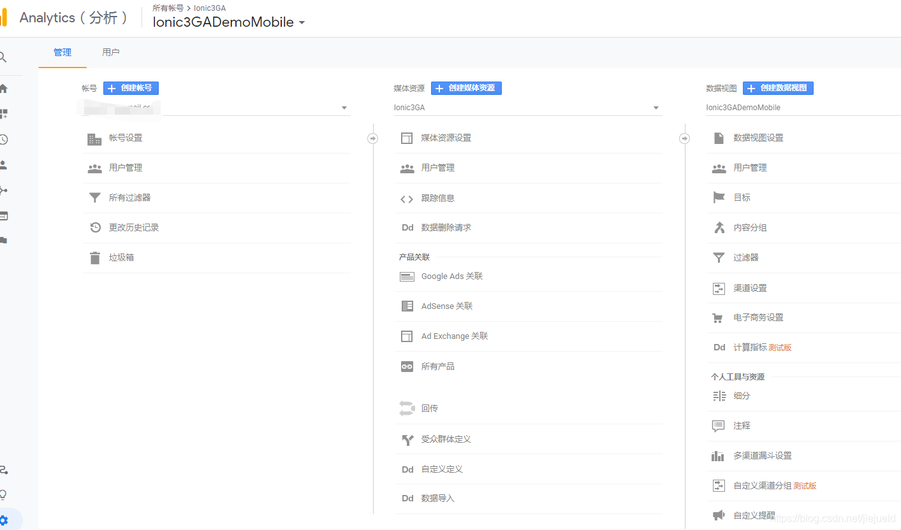Click the 创建媒体资源 button
This screenshot has height=530, width=901.
pos(466,88)
